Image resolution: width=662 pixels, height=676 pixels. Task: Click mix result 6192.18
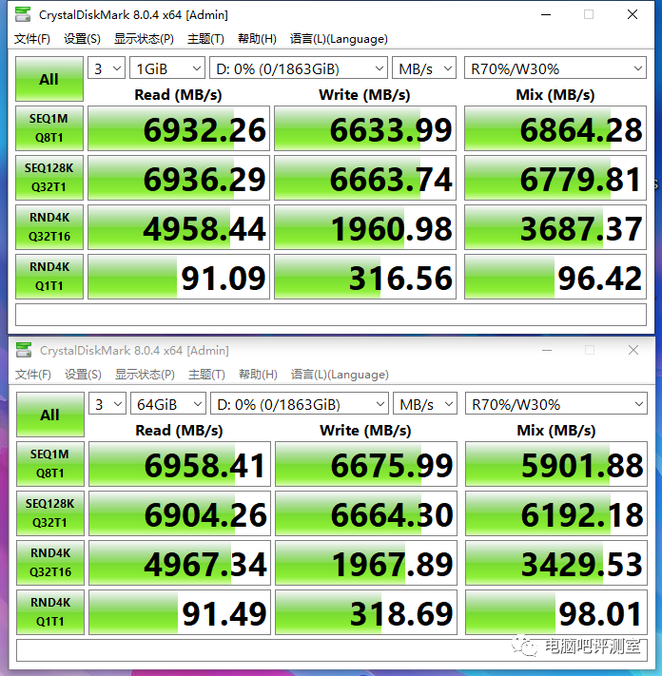555,513
